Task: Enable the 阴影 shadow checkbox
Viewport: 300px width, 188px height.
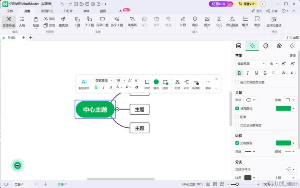Action: [237, 117]
